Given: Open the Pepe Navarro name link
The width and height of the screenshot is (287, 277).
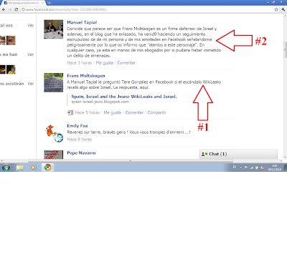Looking at the screenshot, I should [x=81, y=153].
